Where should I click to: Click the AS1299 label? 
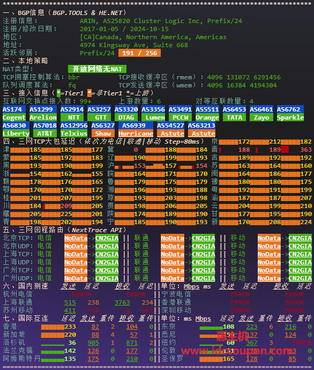coord(43,109)
